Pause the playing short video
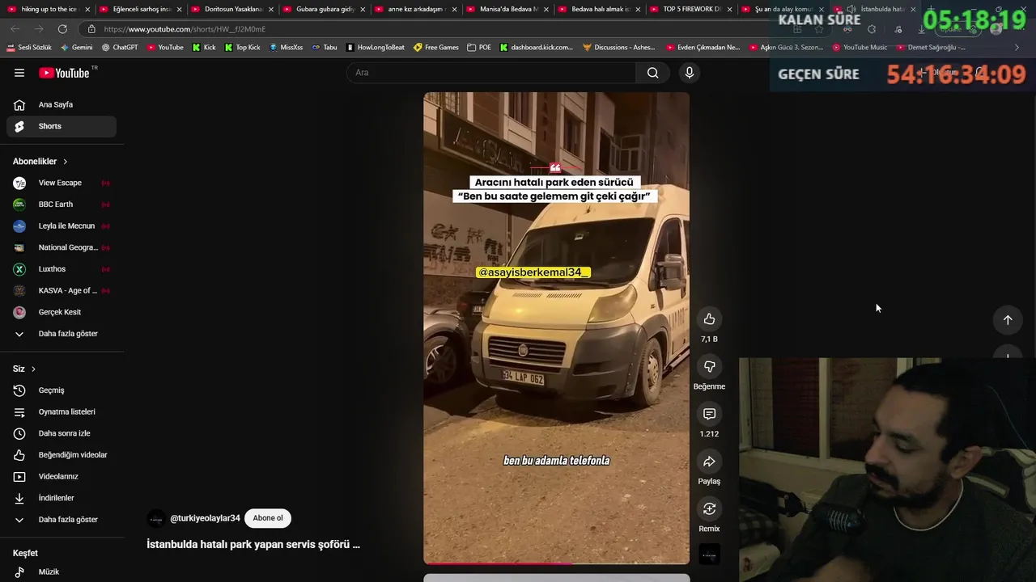The image size is (1036, 582). pos(557,327)
